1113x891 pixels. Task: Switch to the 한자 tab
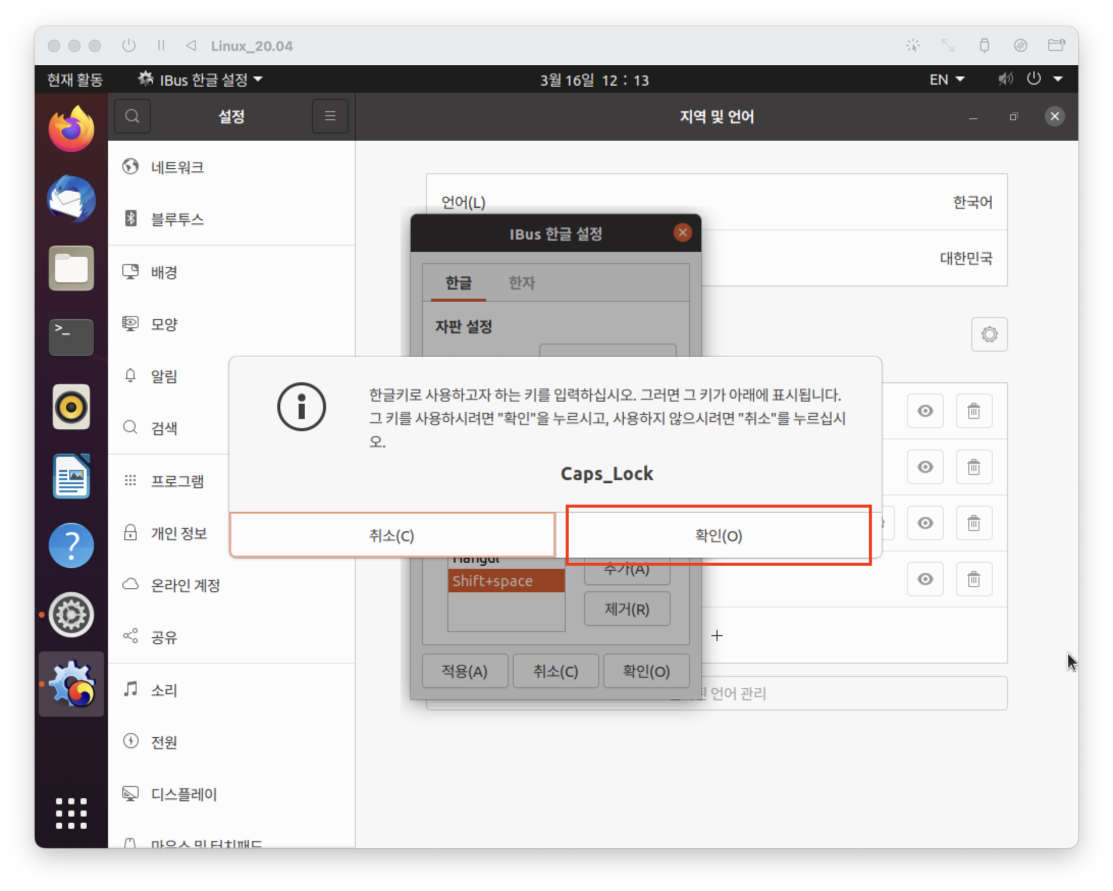click(x=521, y=283)
